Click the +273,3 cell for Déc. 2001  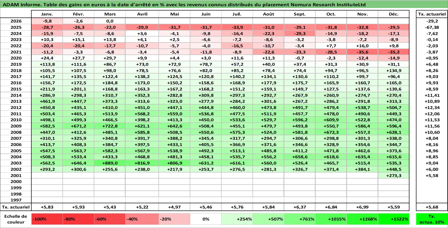coord(394,175)
